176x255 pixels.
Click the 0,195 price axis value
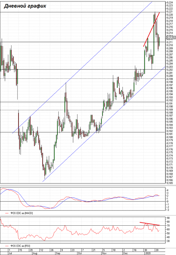170,91
